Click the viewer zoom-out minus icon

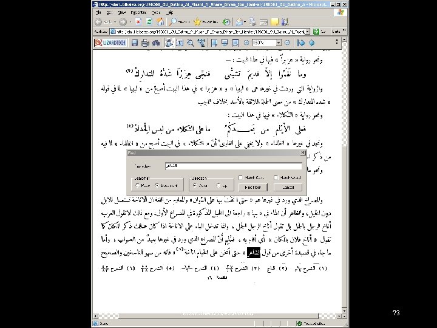[287, 43]
